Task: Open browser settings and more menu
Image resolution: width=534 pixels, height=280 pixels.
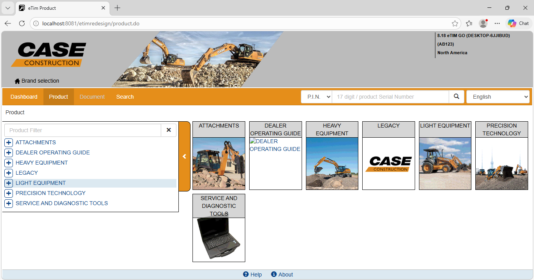Action: 497,23
